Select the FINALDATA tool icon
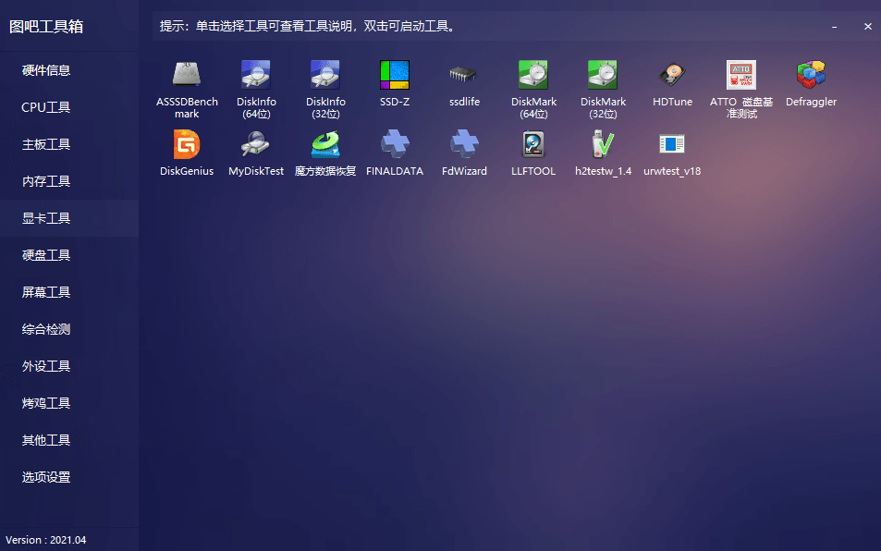881x551 pixels. pyautogui.click(x=395, y=144)
